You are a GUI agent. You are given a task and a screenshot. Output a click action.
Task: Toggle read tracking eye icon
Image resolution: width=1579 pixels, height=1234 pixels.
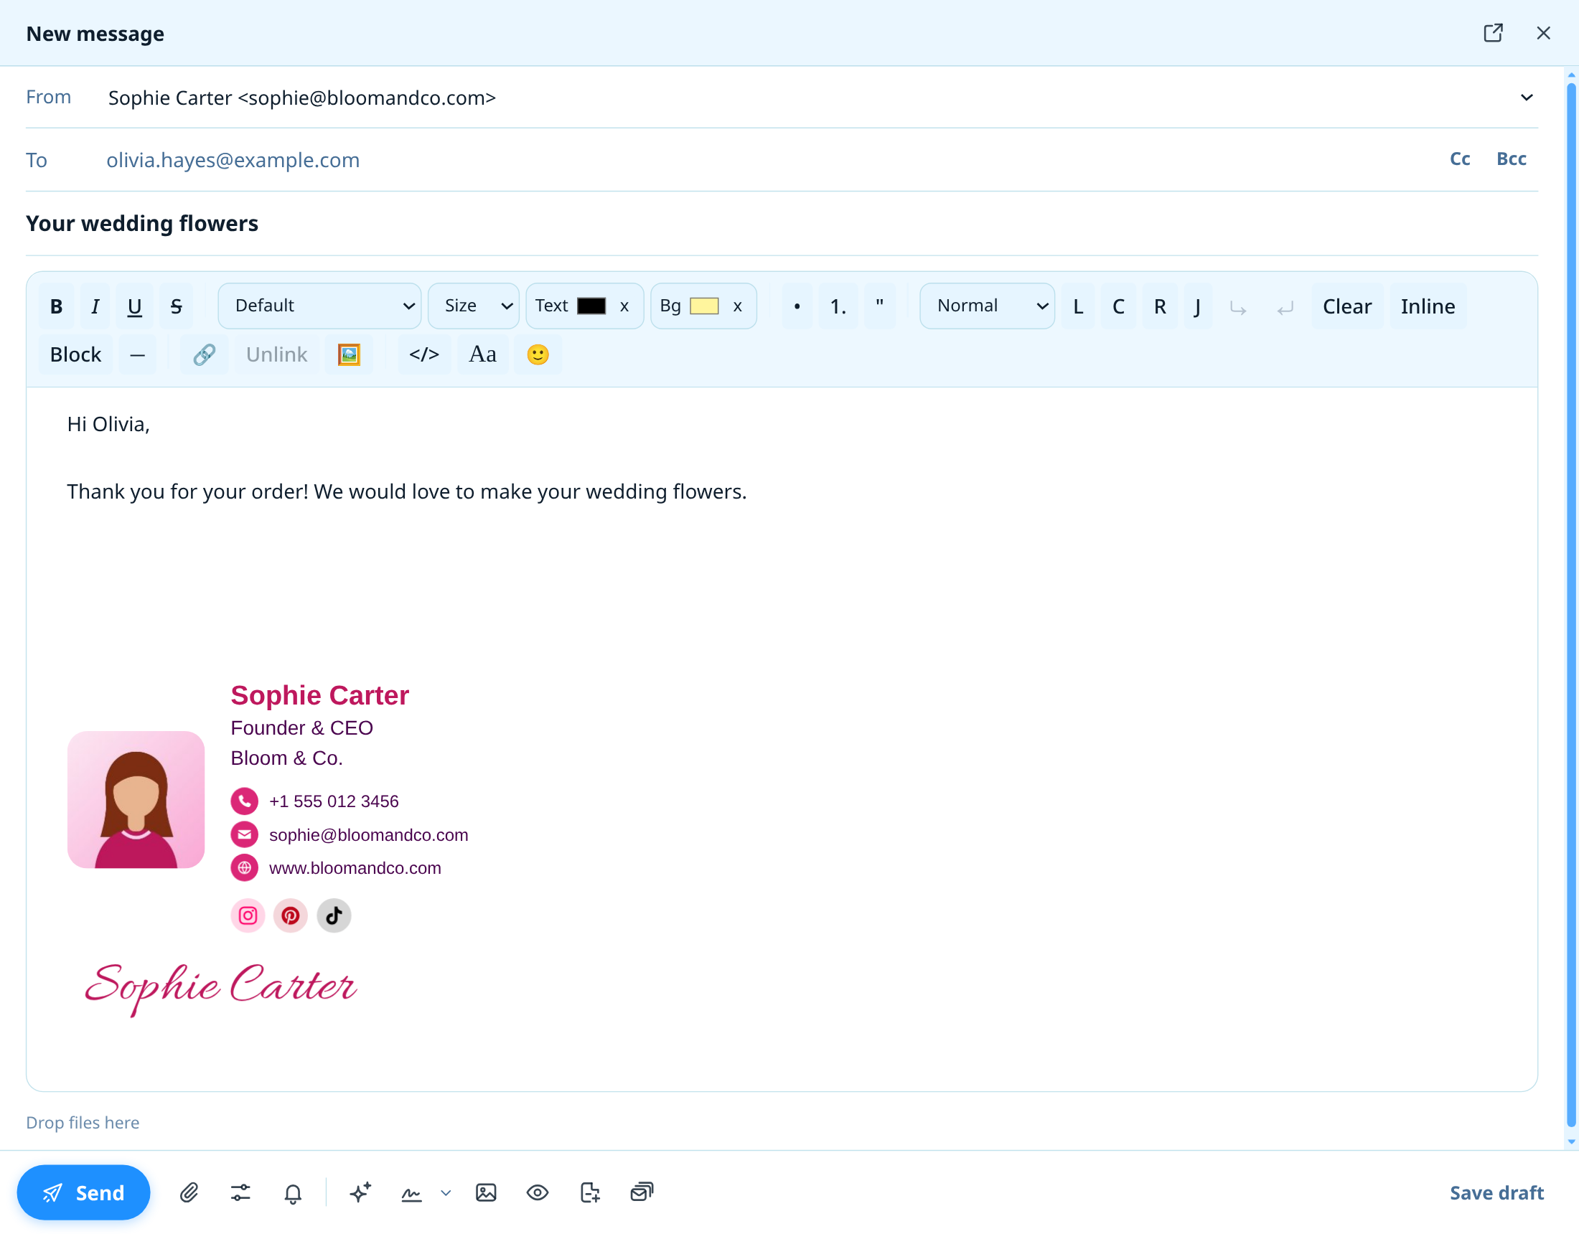coord(537,1192)
